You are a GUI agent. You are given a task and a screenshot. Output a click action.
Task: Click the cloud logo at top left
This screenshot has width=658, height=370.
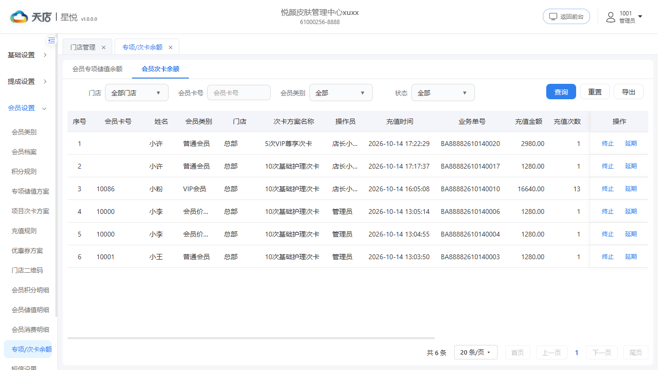pyautogui.click(x=19, y=17)
